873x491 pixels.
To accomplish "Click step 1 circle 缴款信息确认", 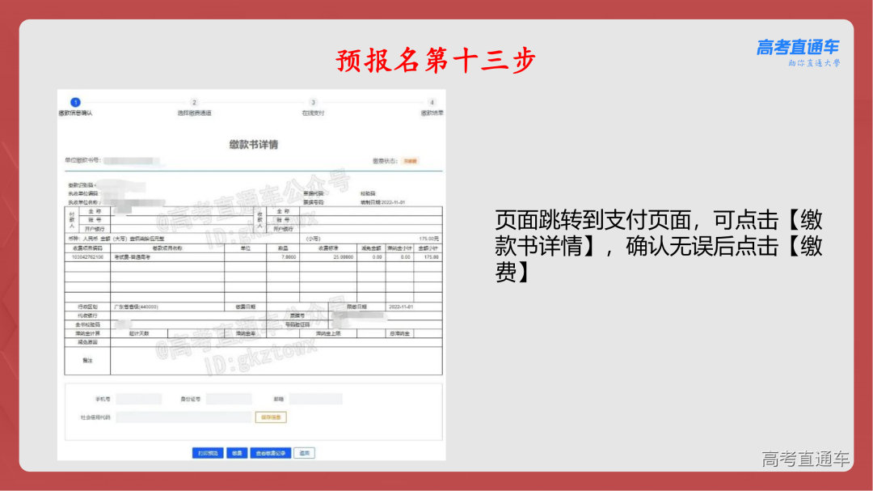I will tap(76, 101).
